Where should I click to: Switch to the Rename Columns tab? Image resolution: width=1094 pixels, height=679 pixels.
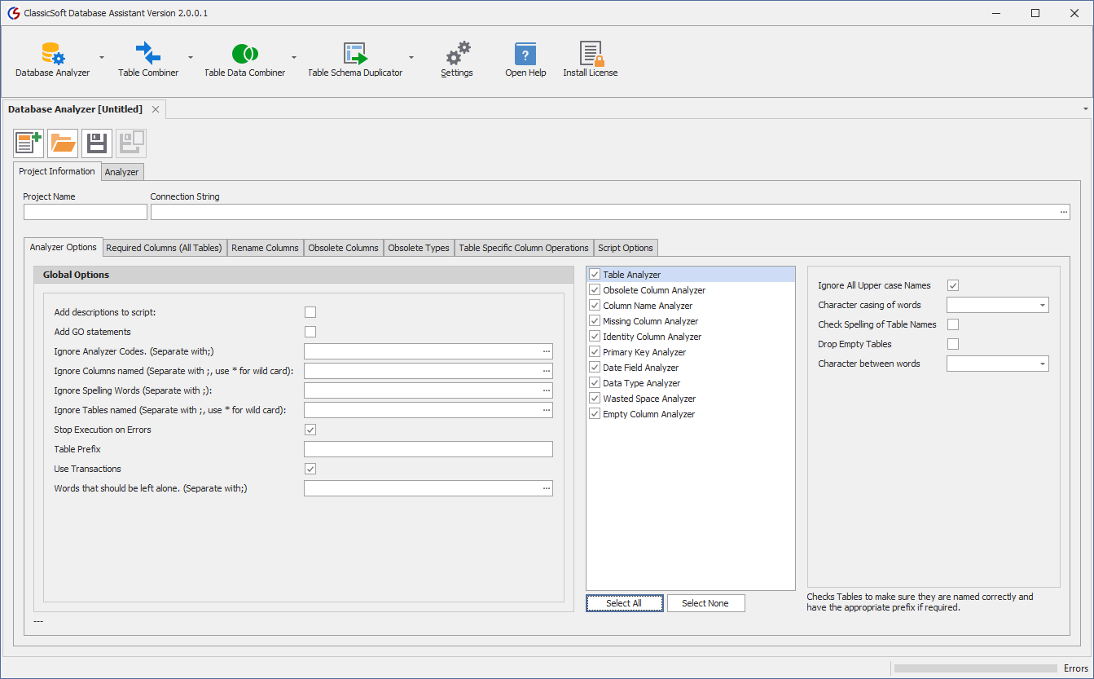point(265,247)
